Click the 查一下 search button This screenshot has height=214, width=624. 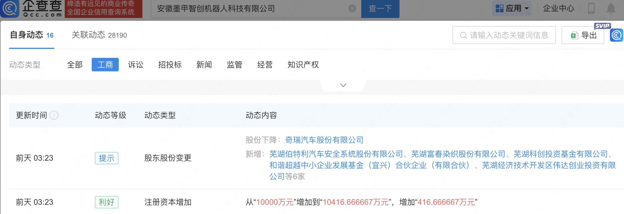[x=380, y=9]
